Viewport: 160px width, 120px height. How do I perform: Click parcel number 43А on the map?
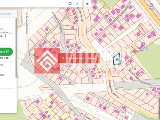[45, 101]
